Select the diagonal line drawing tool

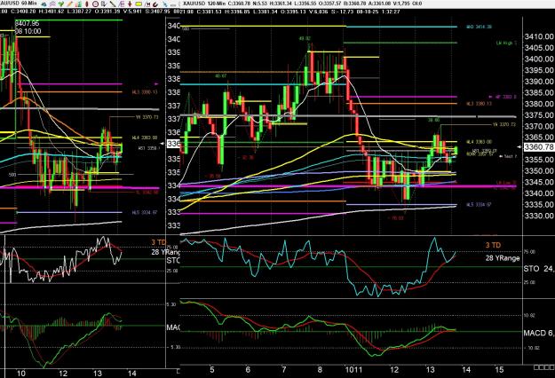pos(113,4)
